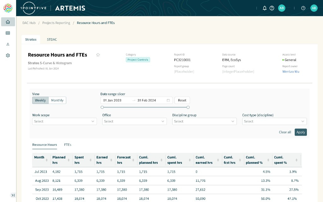Screen dimensions: 323x202
Task: Click cuml. earned hrs value 50,090
Action: pos(200,199)
